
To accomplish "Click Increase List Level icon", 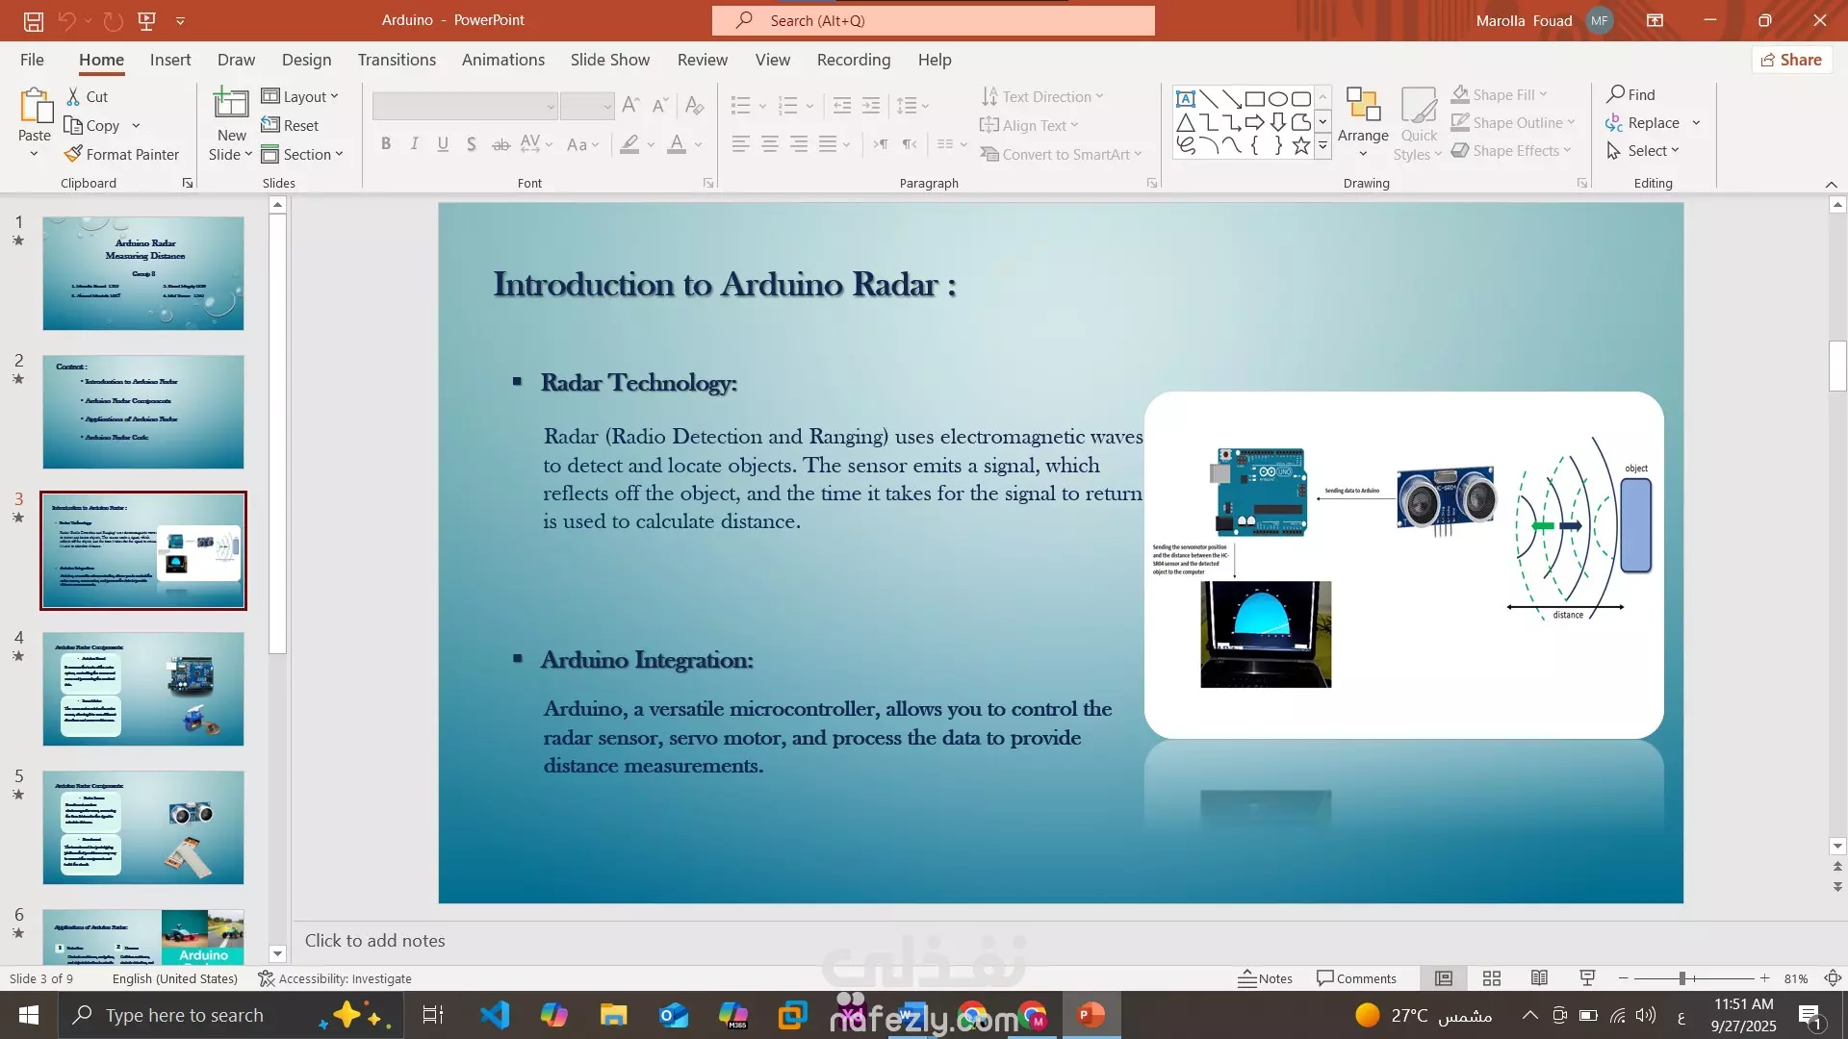I will [x=871, y=105].
